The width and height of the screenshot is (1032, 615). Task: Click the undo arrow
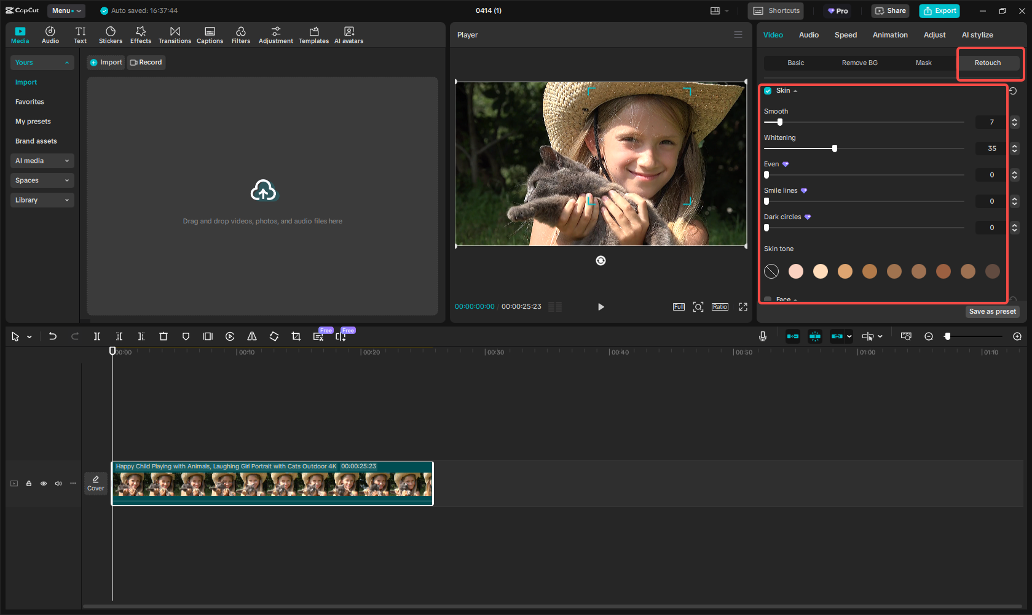click(53, 336)
